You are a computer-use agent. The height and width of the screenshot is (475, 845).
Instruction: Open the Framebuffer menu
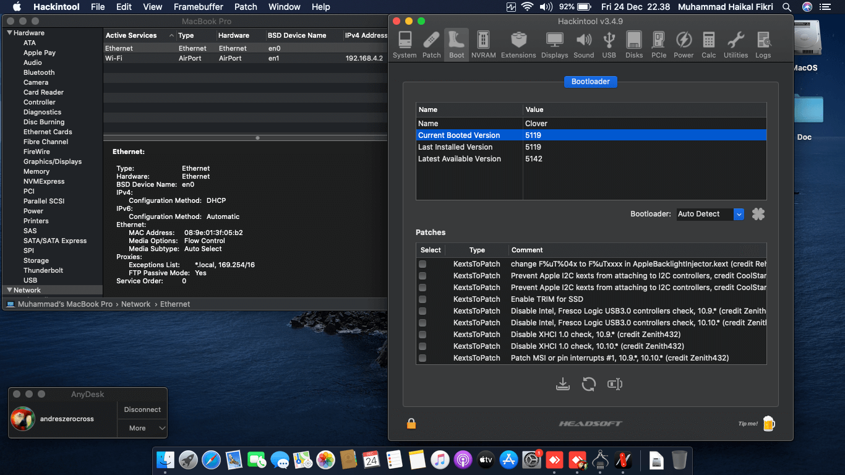pyautogui.click(x=199, y=7)
